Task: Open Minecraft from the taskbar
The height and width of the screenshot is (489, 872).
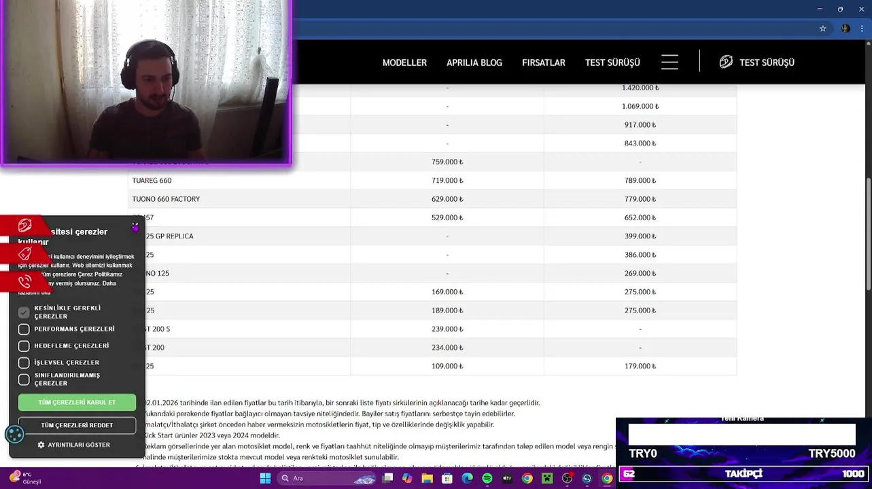Action: pos(547,478)
